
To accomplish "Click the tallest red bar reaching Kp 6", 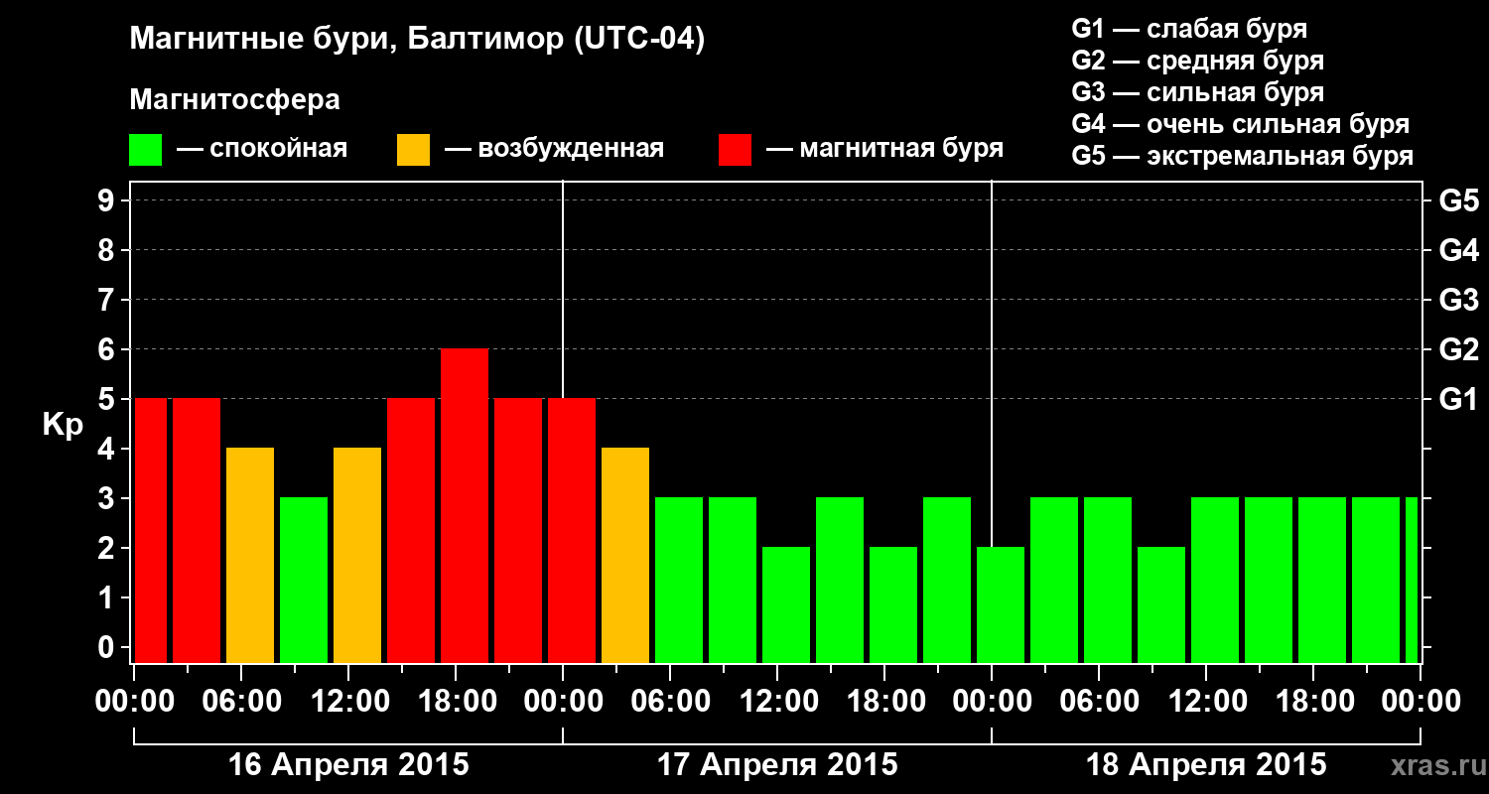I will click(465, 506).
